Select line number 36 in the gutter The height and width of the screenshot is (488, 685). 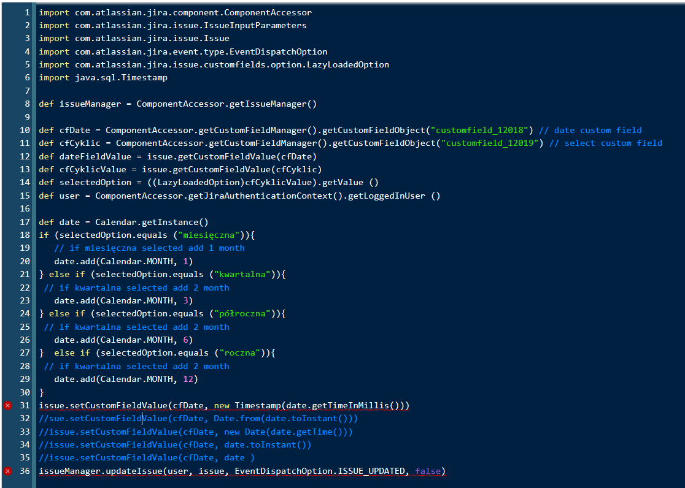pos(25,471)
